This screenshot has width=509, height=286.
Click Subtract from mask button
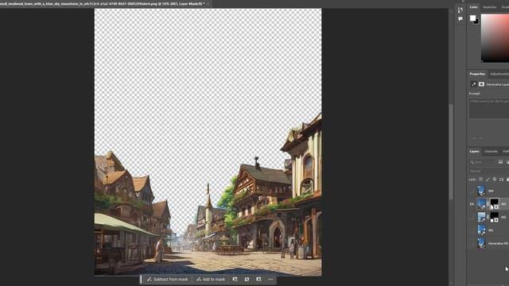[168, 279]
